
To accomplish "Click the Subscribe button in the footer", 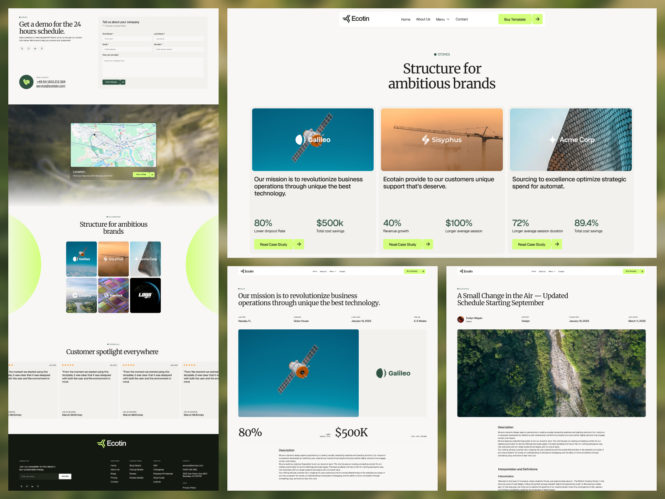I will (65, 476).
